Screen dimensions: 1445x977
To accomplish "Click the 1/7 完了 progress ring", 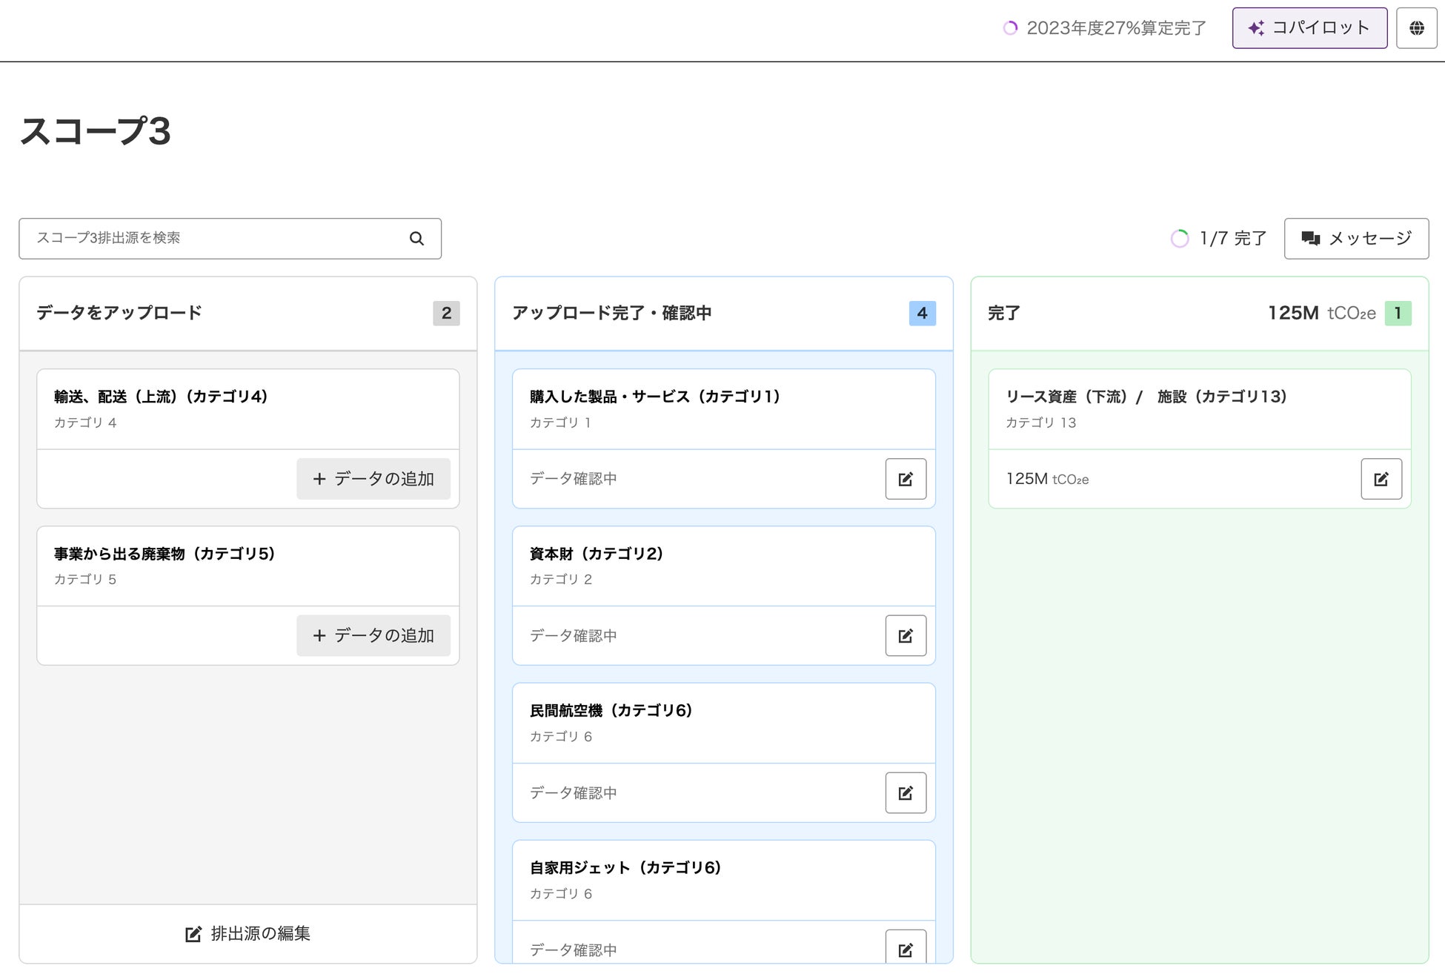I will point(1180,239).
